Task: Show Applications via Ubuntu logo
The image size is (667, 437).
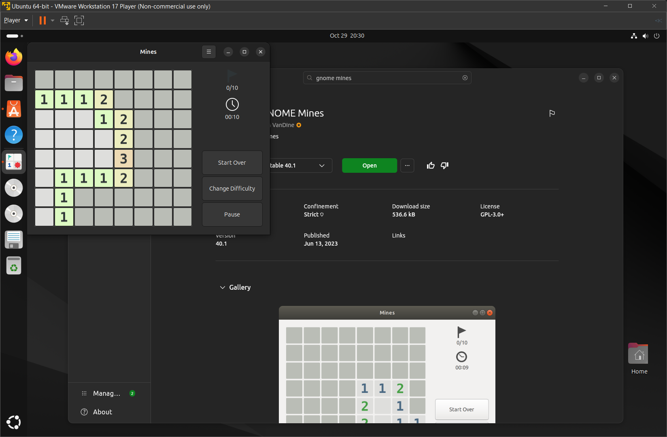Action: (x=14, y=422)
